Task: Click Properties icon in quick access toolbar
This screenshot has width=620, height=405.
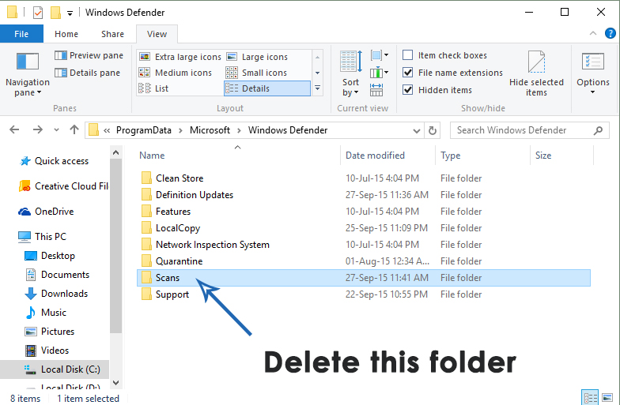Action: point(38,13)
